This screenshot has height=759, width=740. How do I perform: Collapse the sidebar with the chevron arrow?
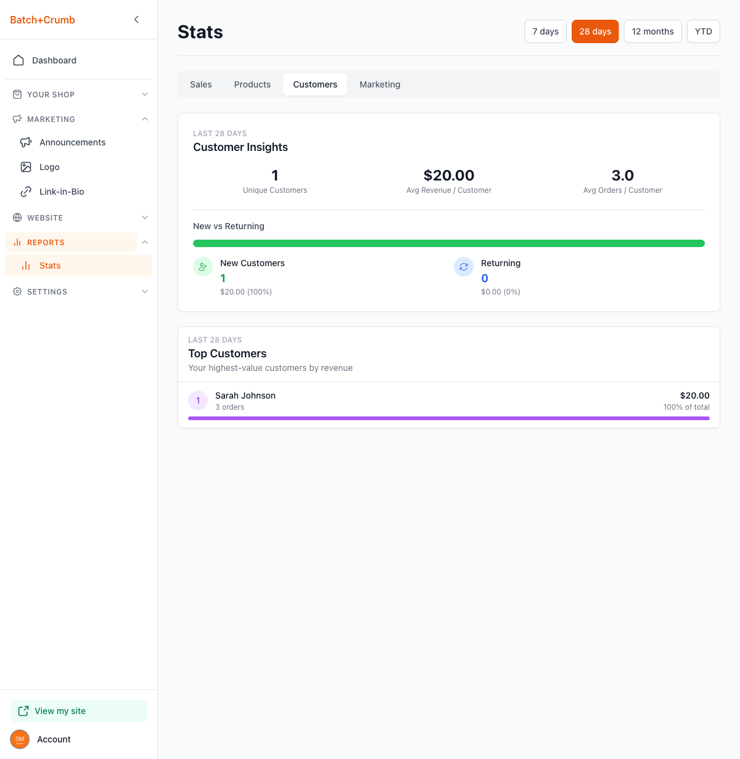click(x=136, y=20)
